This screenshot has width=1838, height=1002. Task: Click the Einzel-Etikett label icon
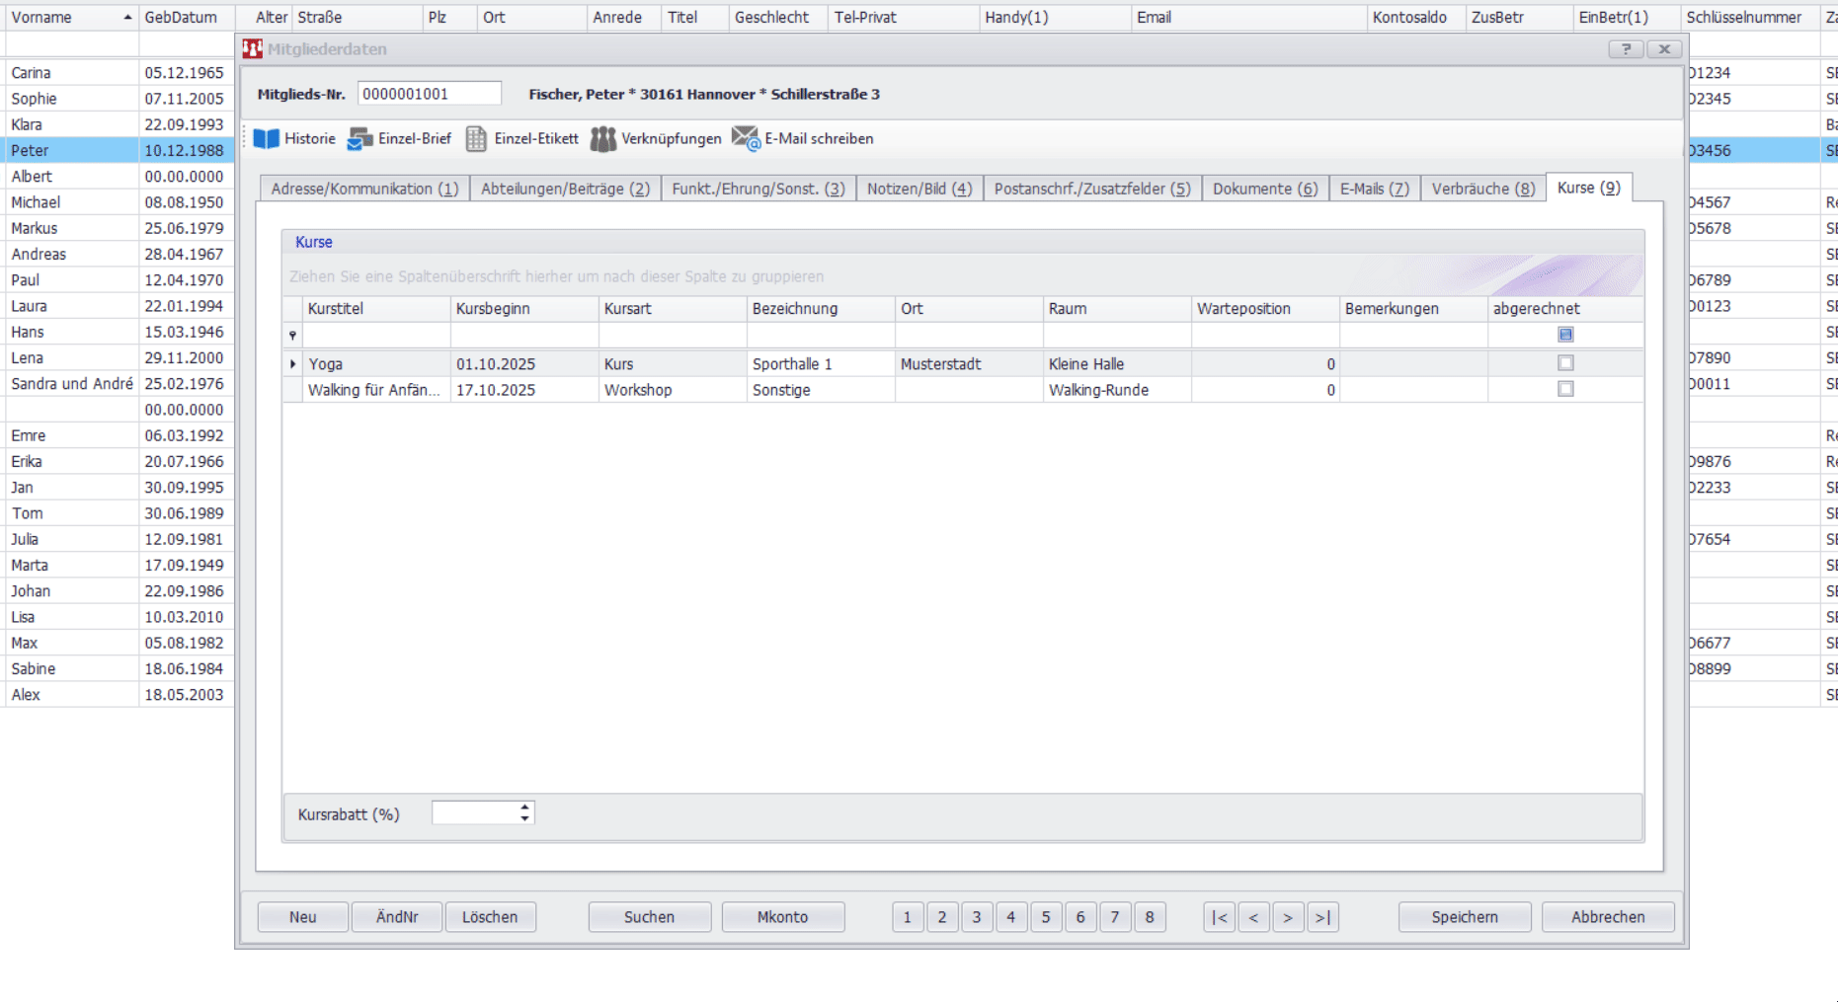point(476,139)
